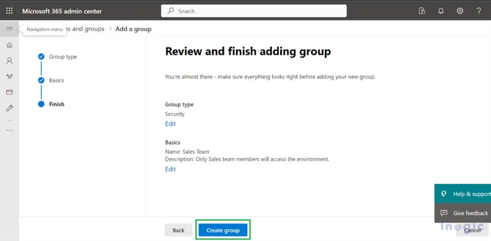Click the Help & support panel button
Viewport: 491px width, 241px height.
(x=463, y=194)
